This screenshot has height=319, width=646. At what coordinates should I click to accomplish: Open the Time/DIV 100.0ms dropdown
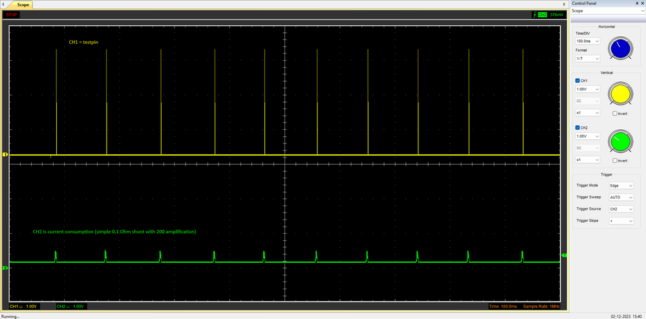coord(588,41)
